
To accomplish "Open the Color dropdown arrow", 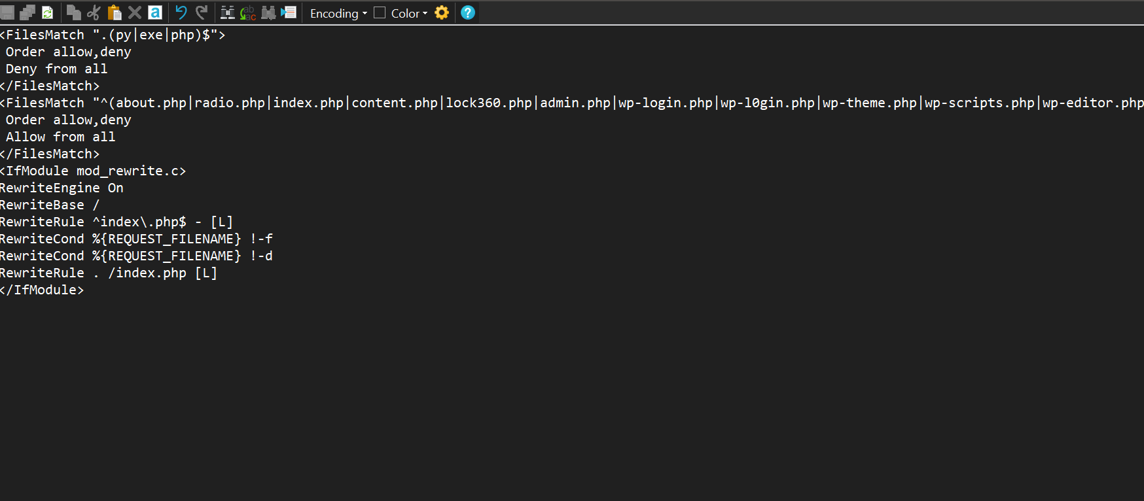I will [425, 13].
